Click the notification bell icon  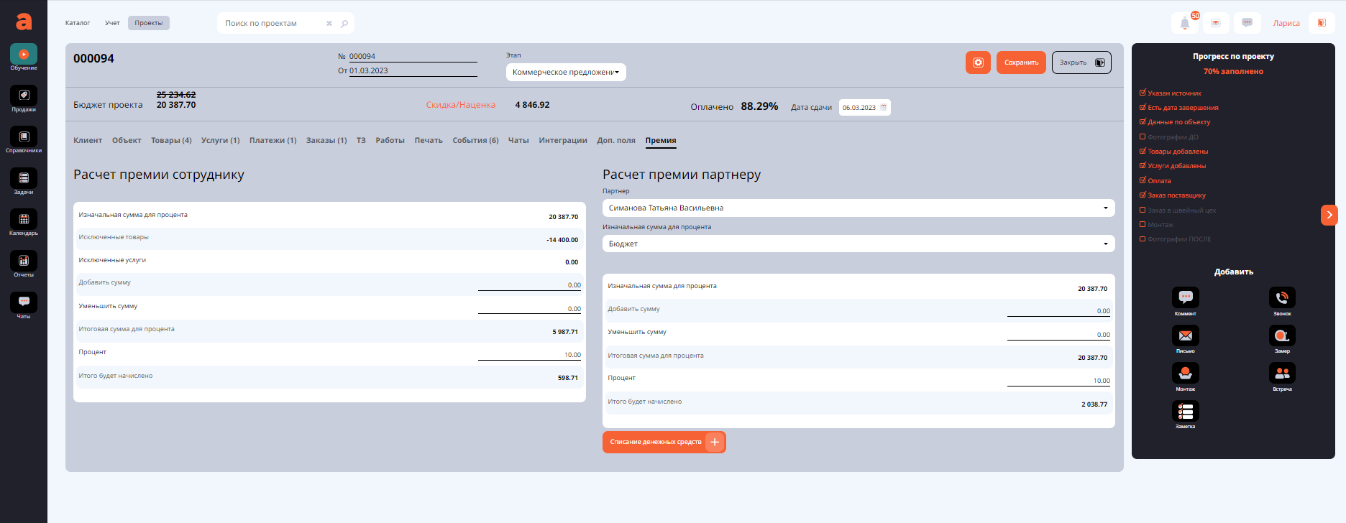[x=1185, y=23]
